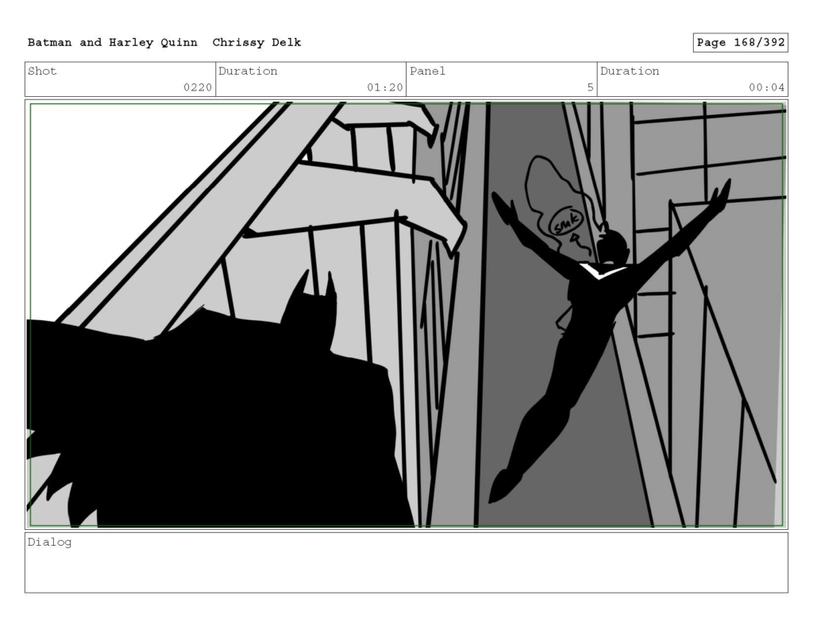Click the shot number '0220'

click(x=198, y=87)
